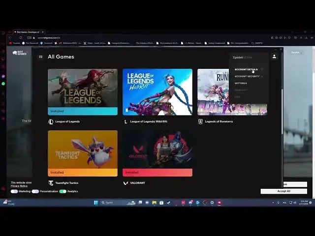Click the taskbar Search box
This screenshot has height=236, width=315.
(112, 203)
